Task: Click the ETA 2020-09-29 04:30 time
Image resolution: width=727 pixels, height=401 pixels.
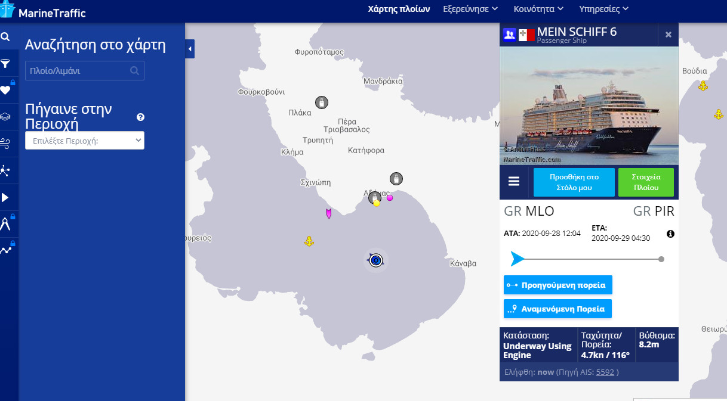Action: (x=621, y=233)
